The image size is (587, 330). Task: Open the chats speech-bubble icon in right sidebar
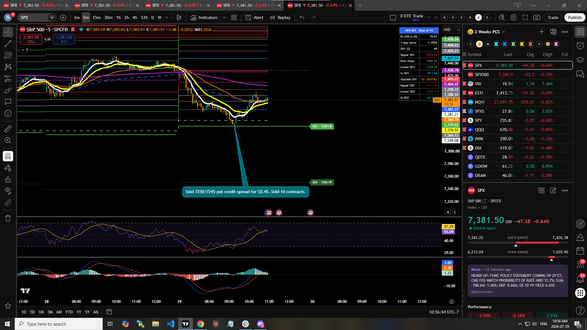[580, 74]
